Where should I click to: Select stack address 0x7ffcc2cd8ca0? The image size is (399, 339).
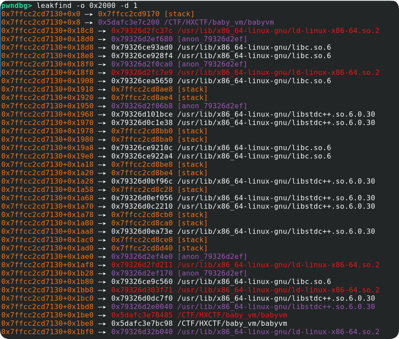point(142,223)
